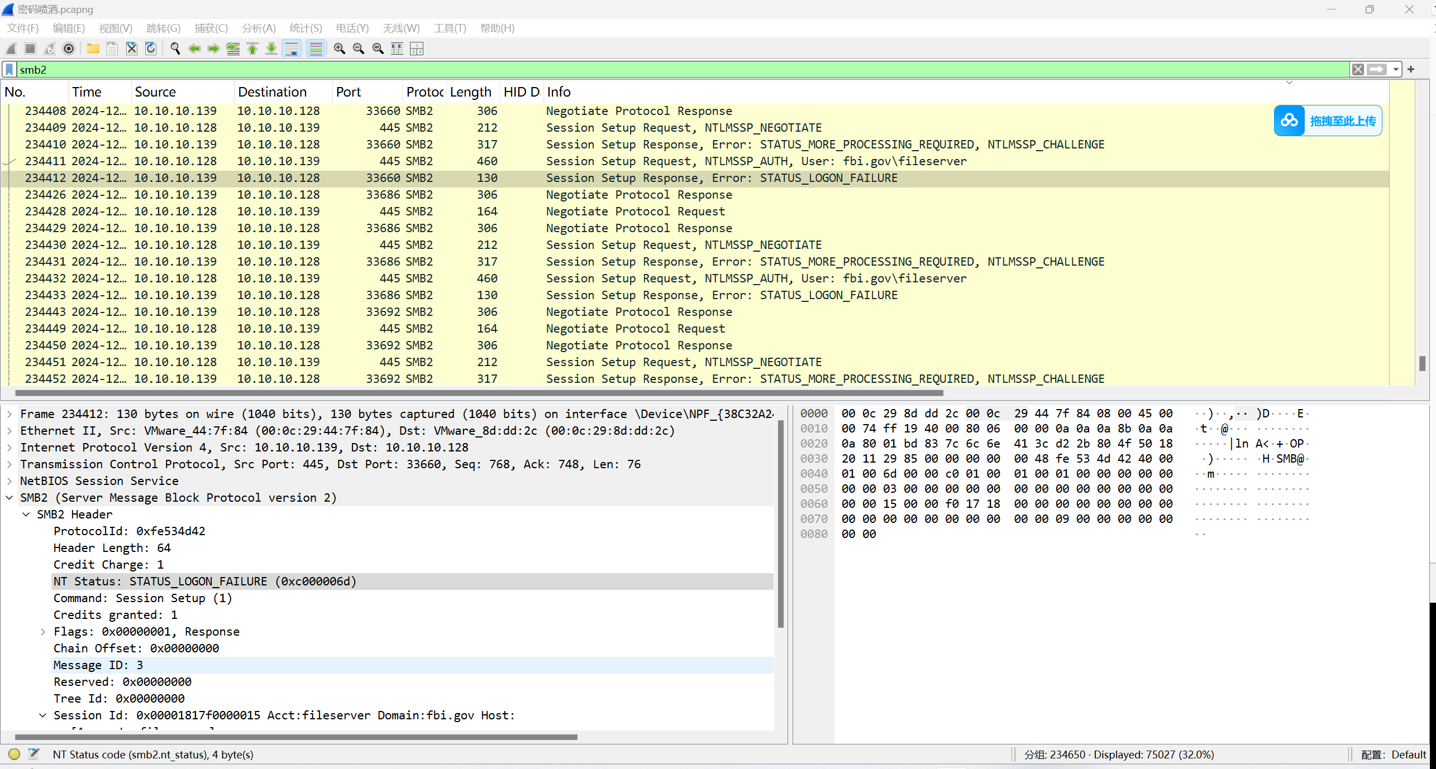1436x769 pixels.
Task: Click the zoom in magnifier icon
Action: point(339,49)
